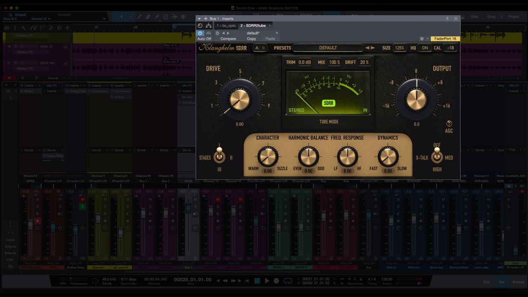
Task: Enable the AGC button
Action: [449, 124]
